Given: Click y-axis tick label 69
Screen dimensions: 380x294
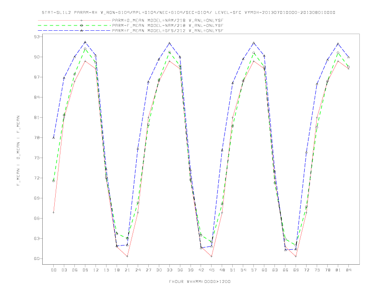Looking at the screenshot, I should point(36,198).
